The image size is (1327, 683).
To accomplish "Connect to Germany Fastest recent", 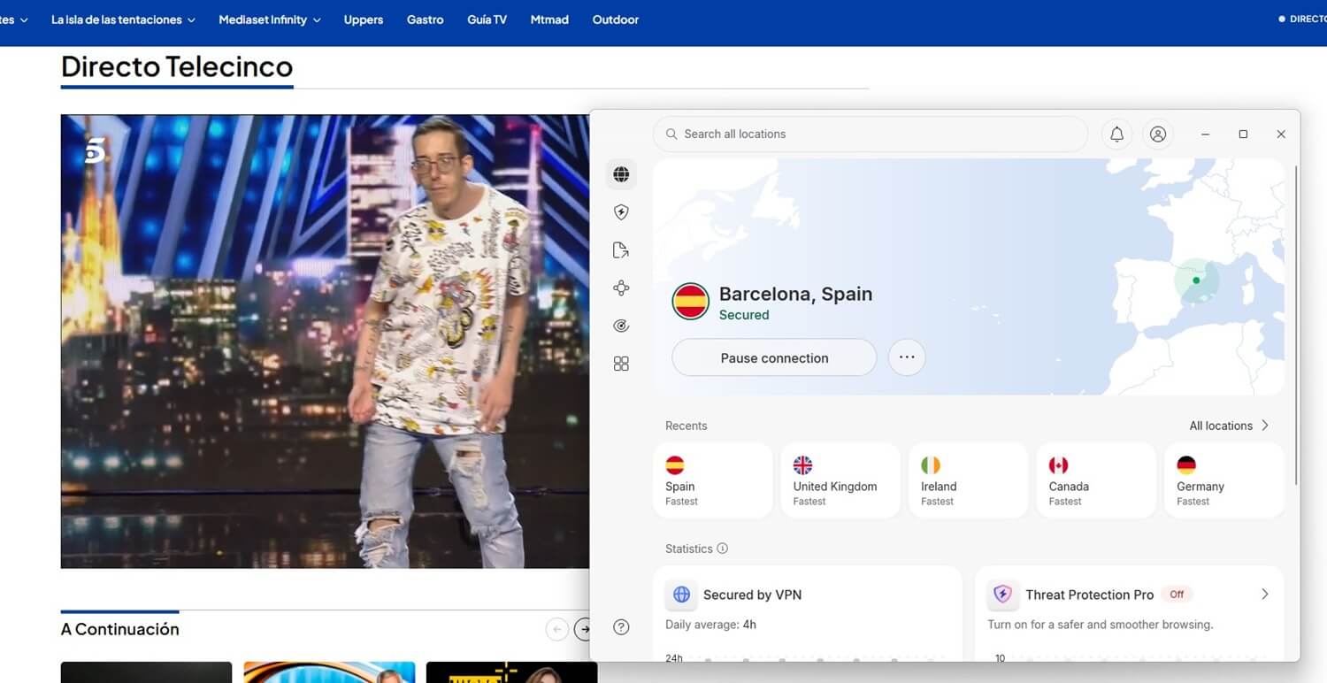I will [1224, 480].
